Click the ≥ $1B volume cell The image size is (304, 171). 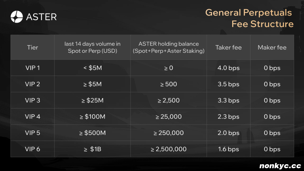tap(93, 149)
